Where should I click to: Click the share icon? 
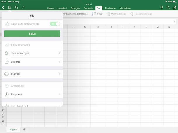(174, 8)
